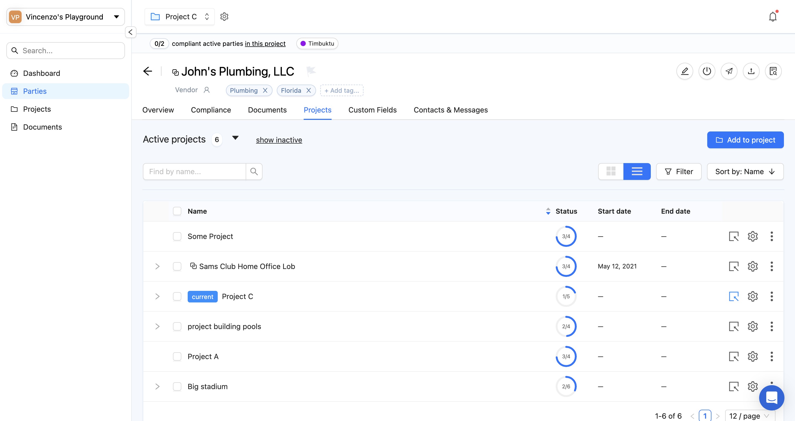Click the paper plane send icon

[729, 71]
